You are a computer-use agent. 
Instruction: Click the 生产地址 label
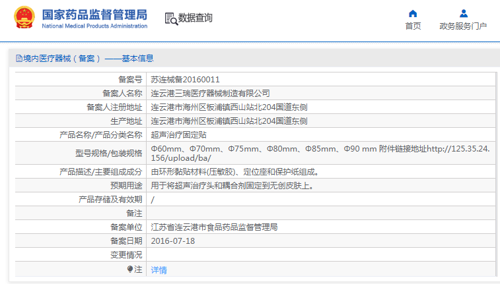126,121
